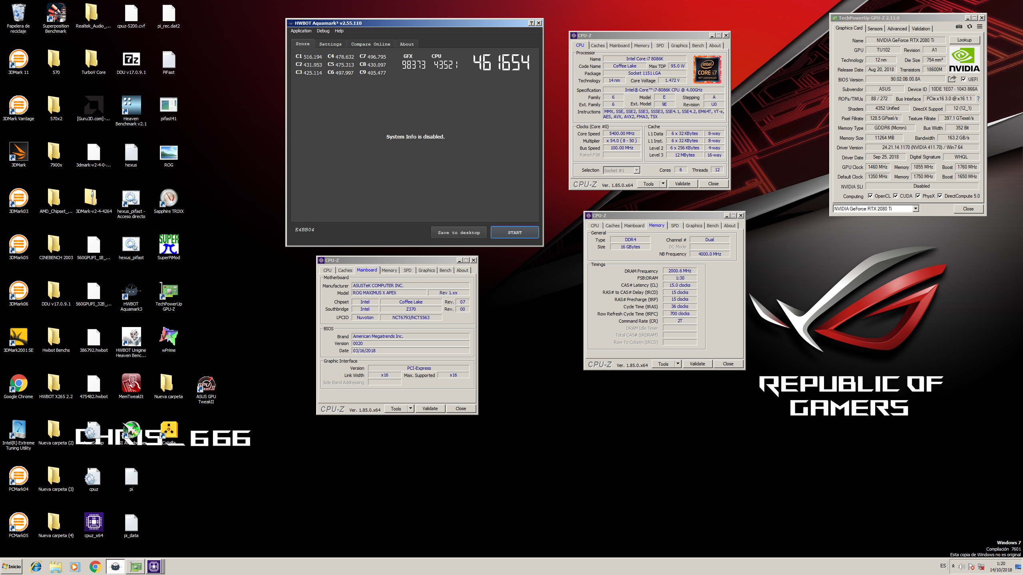Expand Tools dropdown arrow in CPU-Z Mainboard window
1023x575 pixels.
pos(410,408)
